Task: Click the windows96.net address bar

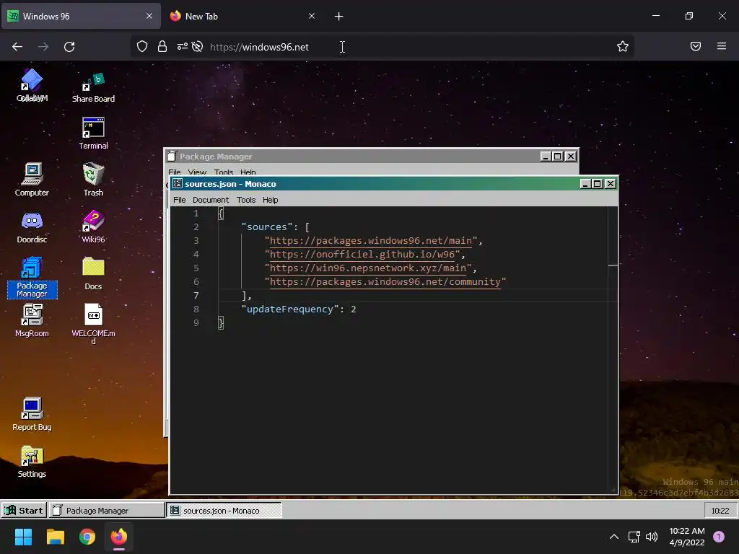Action: (382, 47)
